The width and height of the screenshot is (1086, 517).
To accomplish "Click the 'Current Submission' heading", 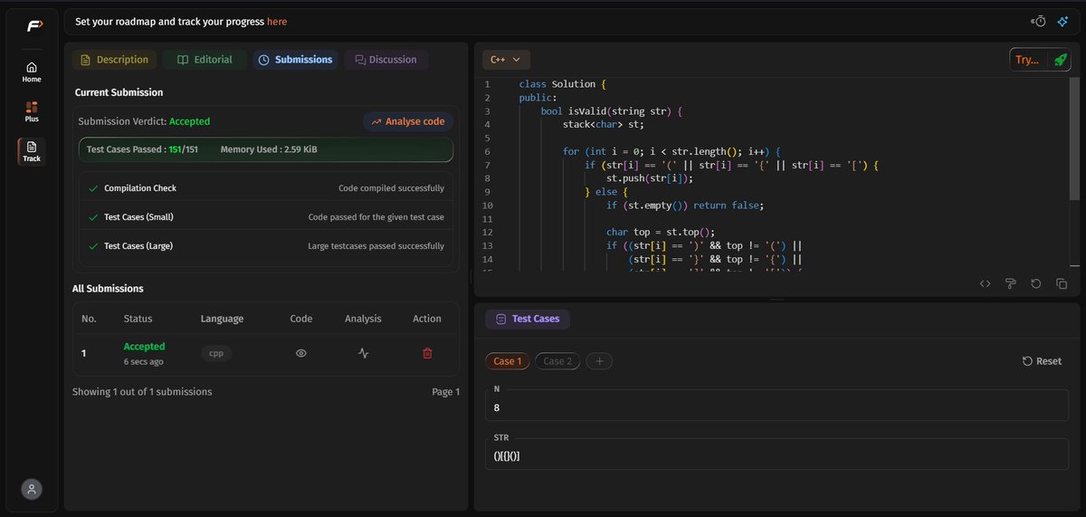I will point(119,92).
